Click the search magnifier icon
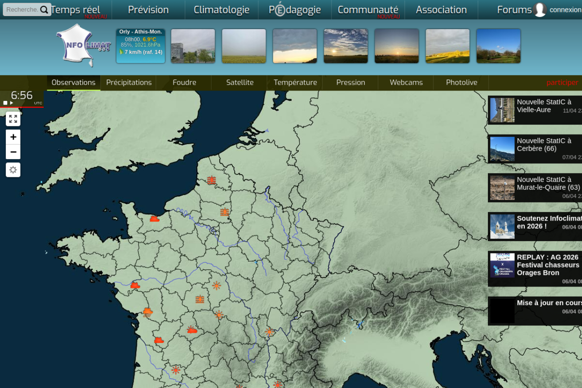Image resolution: width=582 pixels, height=388 pixels. pyautogui.click(x=44, y=10)
